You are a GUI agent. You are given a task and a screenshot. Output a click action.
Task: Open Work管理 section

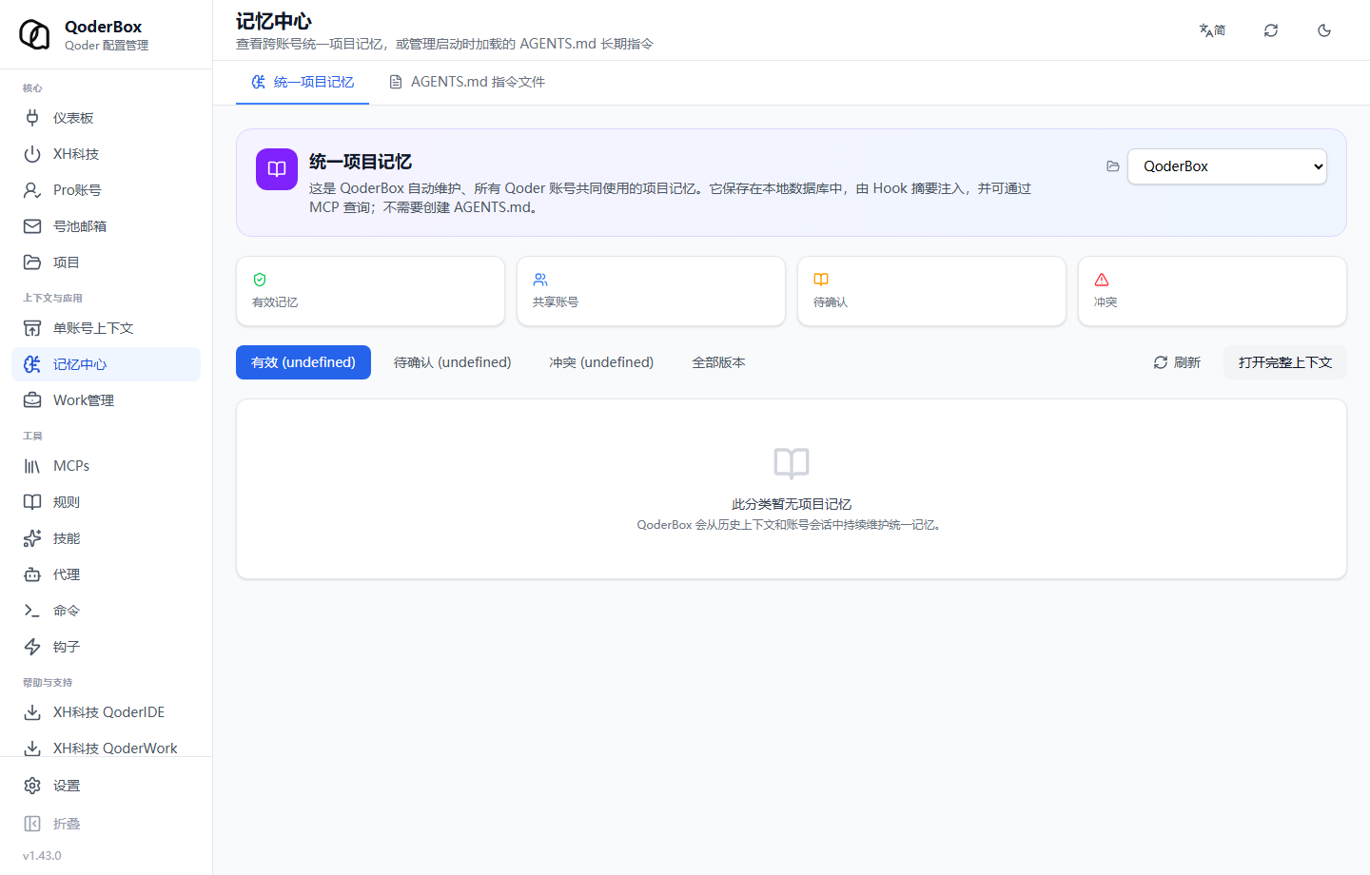pos(106,400)
